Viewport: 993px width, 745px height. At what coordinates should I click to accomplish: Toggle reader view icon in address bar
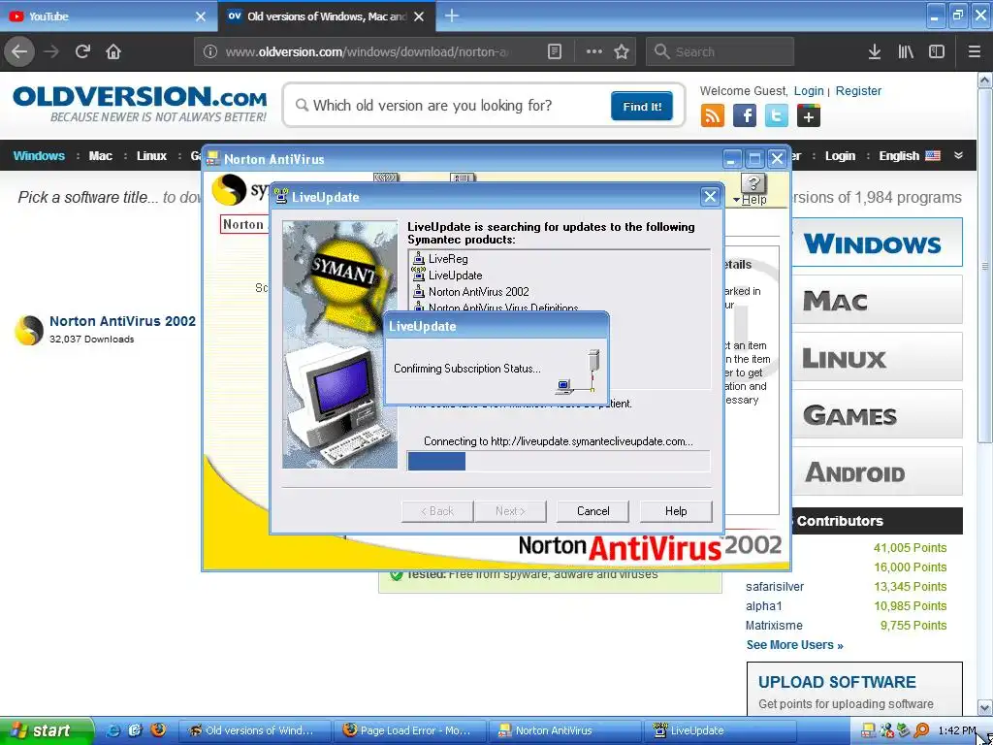point(554,52)
